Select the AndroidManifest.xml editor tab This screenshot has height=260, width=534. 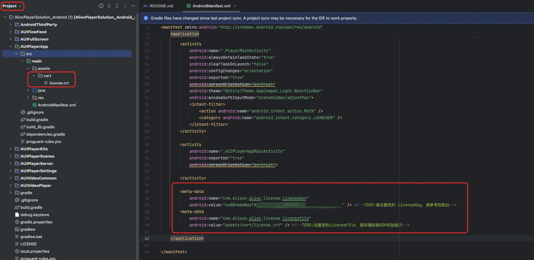[211, 6]
